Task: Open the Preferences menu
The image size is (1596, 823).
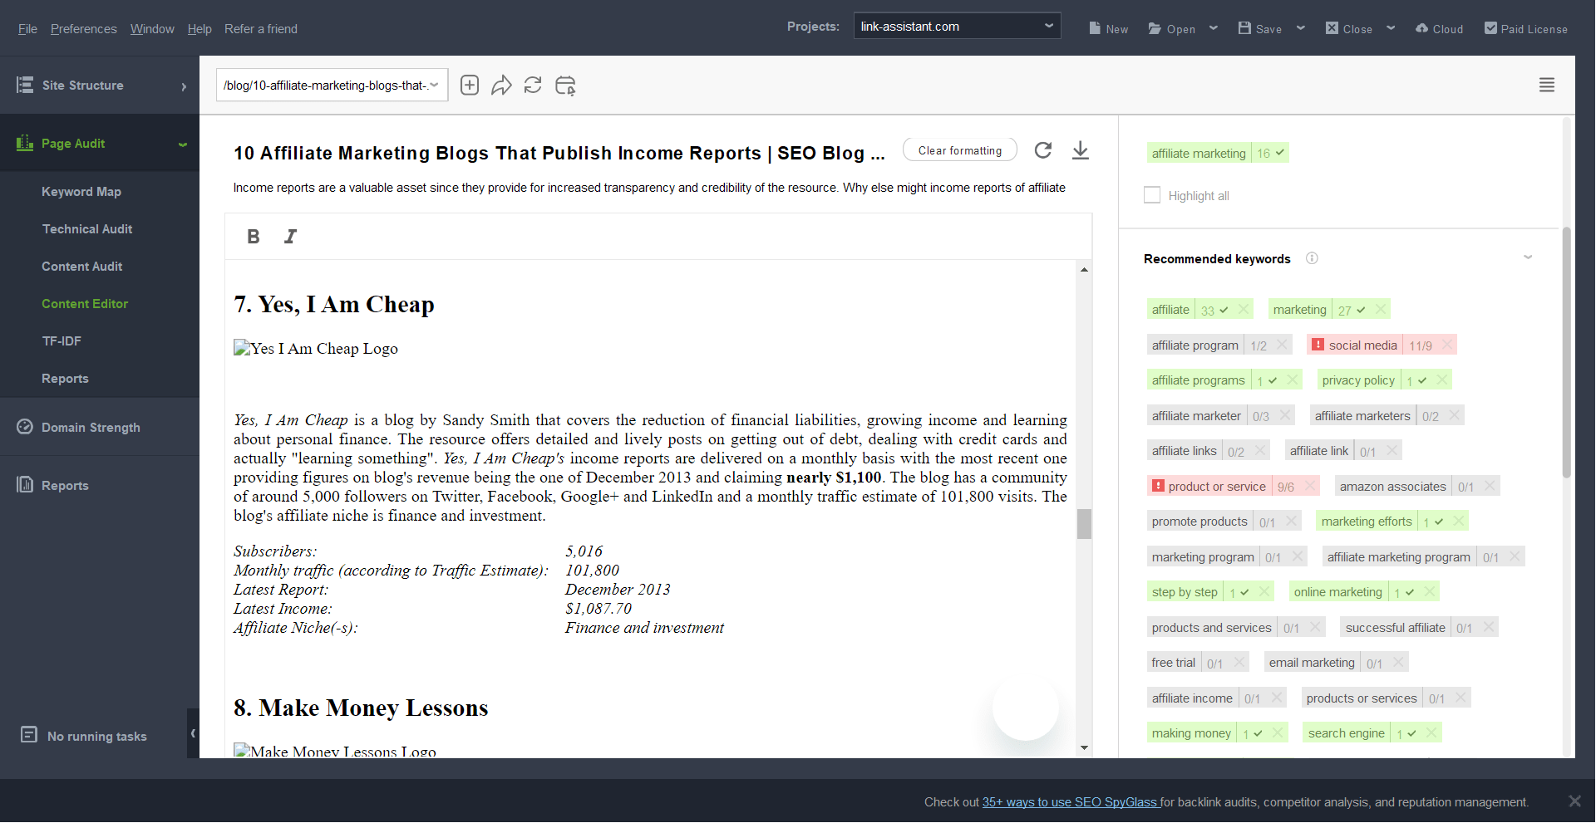Action: click(x=83, y=28)
